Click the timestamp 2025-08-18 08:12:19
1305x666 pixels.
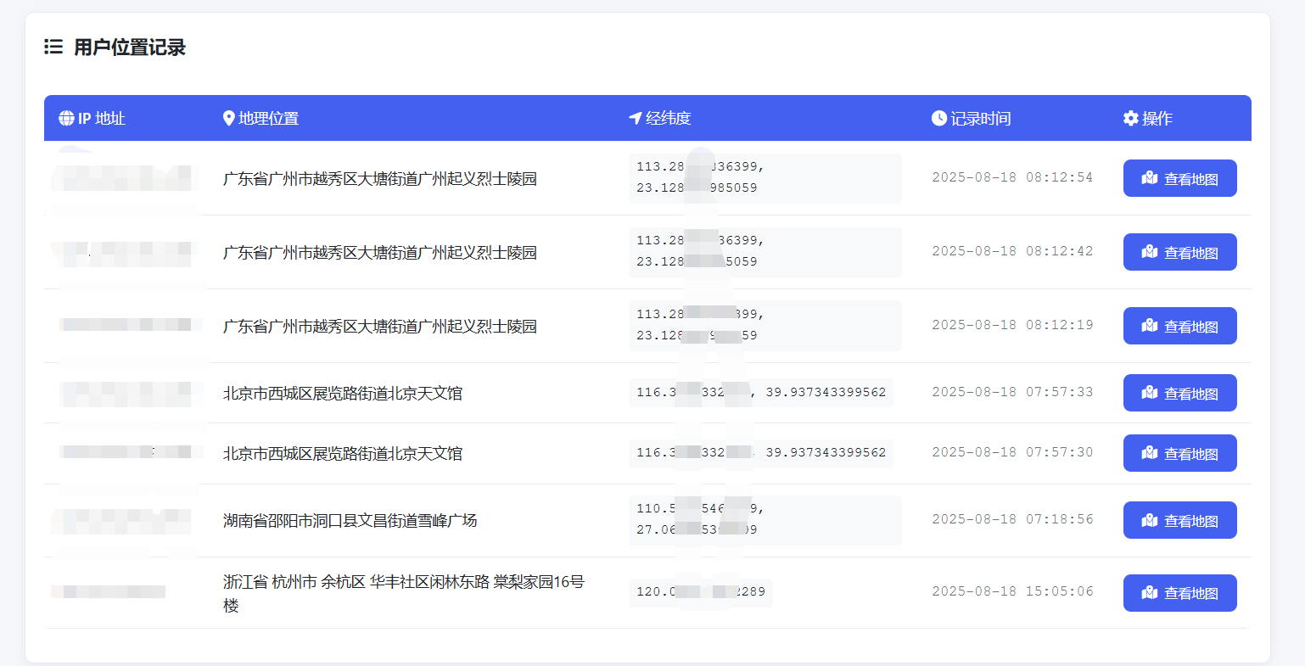pos(1012,325)
